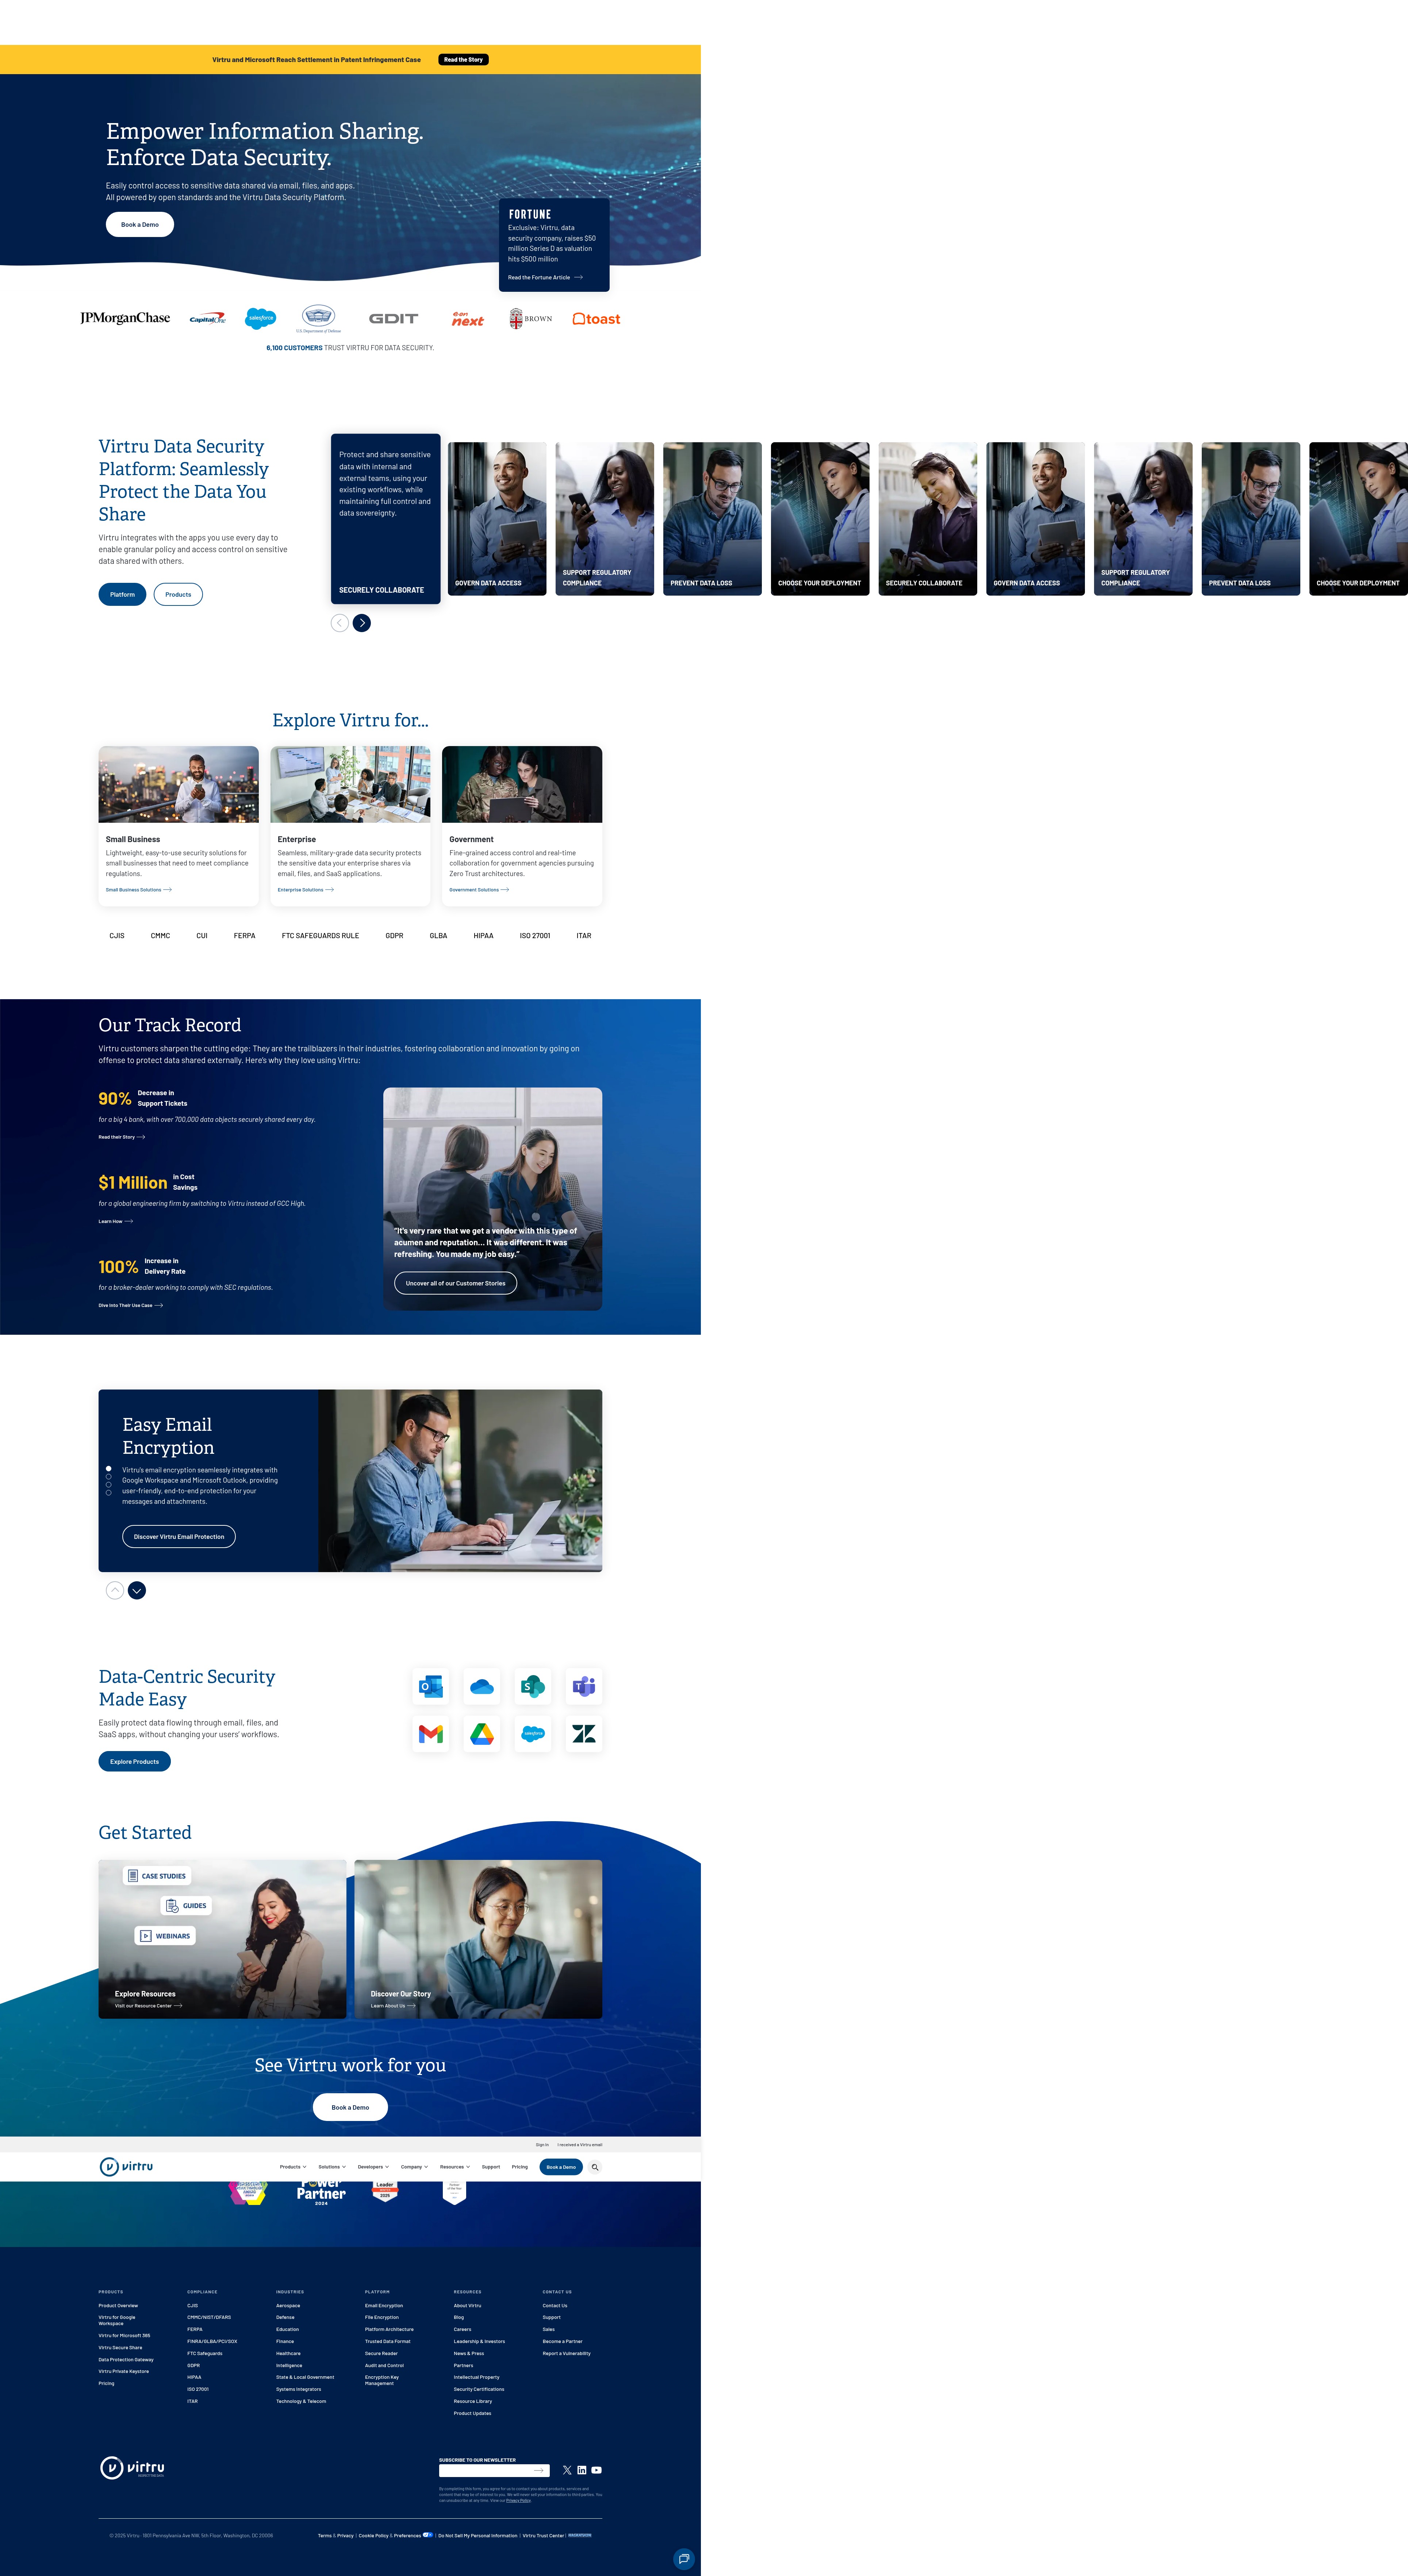Open the YouTube icon in footer
The width and height of the screenshot is (1408, 2576).
click(596, 2470)
